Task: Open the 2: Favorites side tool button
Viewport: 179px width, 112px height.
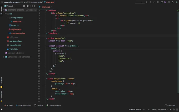Action: coord(1,96)
